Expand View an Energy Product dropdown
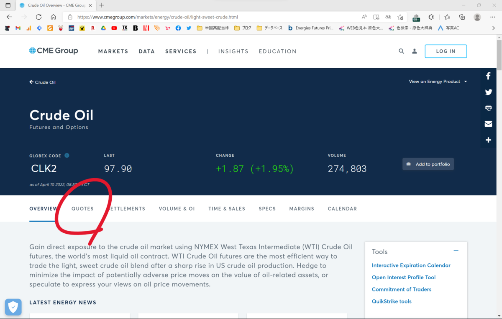This screenshot has width=502, height=319. (x=438, y=82)
